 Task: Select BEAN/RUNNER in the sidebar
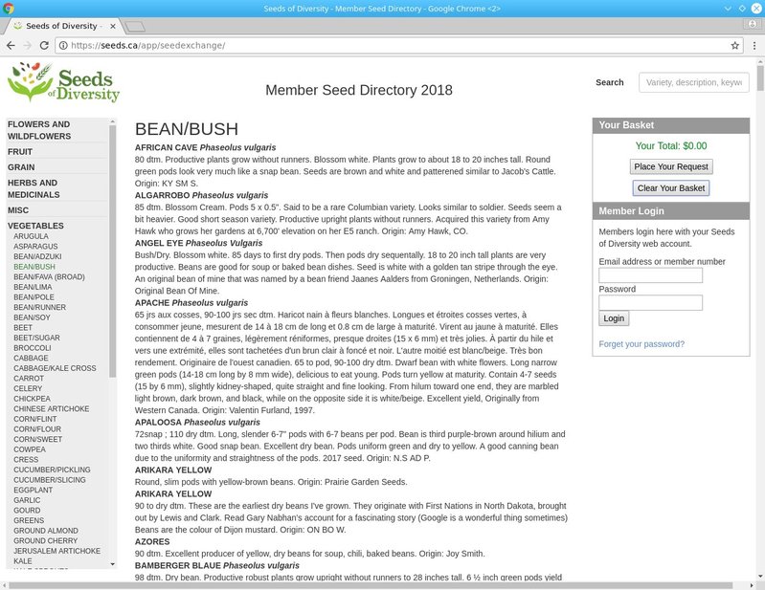[x=39, y=307]
